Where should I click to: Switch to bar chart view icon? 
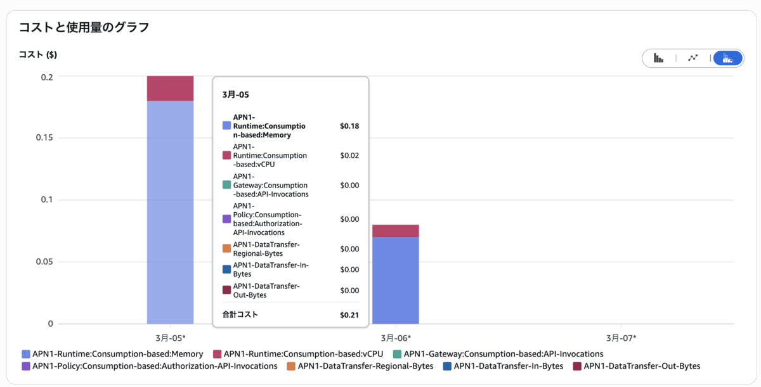tap(659, 58)
